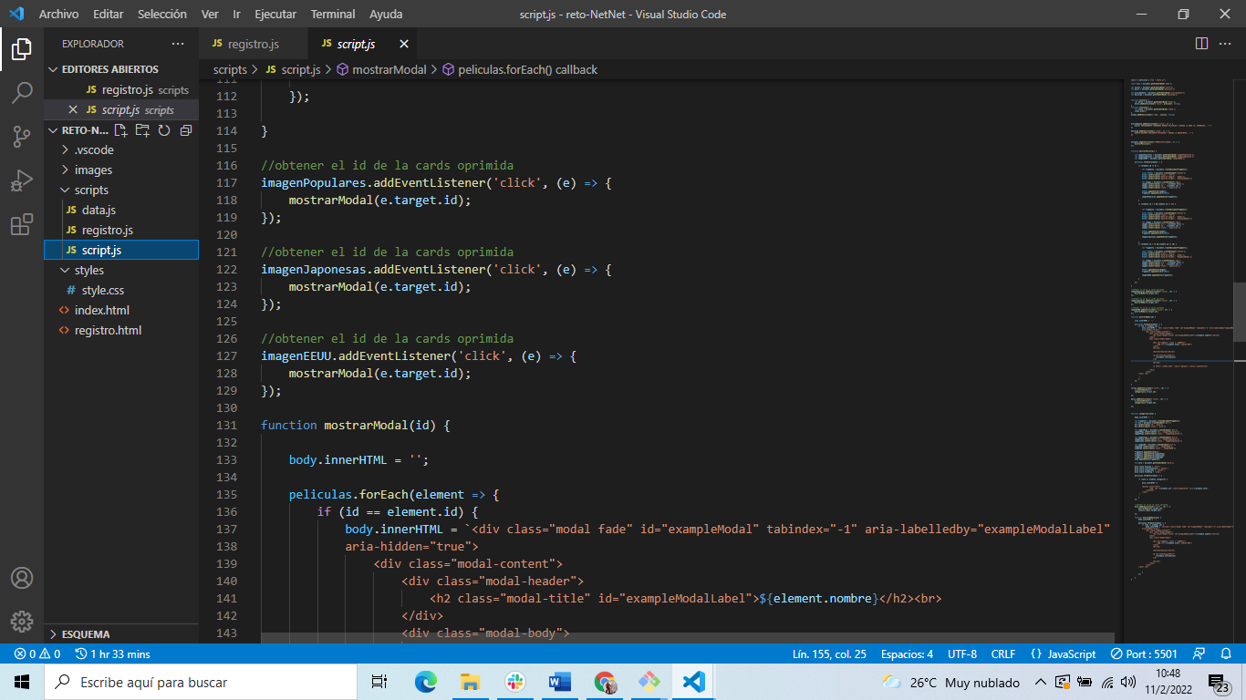The height and width of the screenshot is (700, 1246).
Task: Open the Source Control view
Action: coord(22,137)
